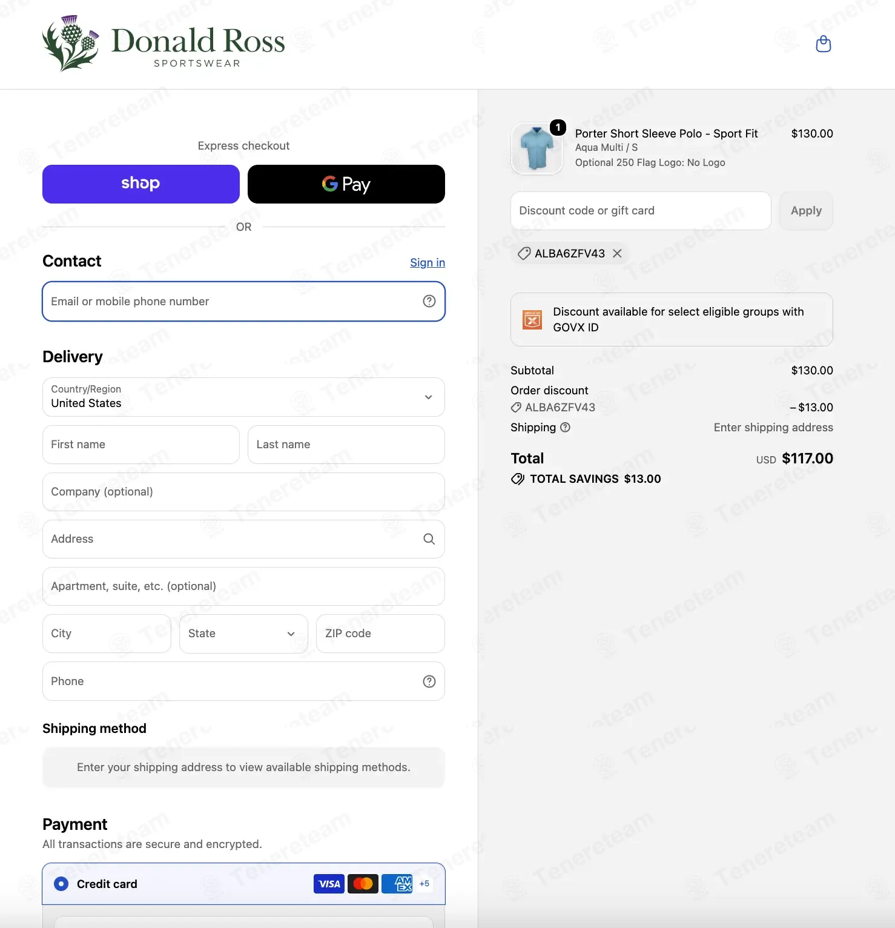Image resolution: width=895 pixels, height=928 pixels.
Task: Open the Country/Region dropdown
Action: point(243,397)
